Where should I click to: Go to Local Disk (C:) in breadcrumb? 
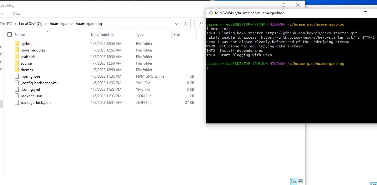[x=31, y=24]
